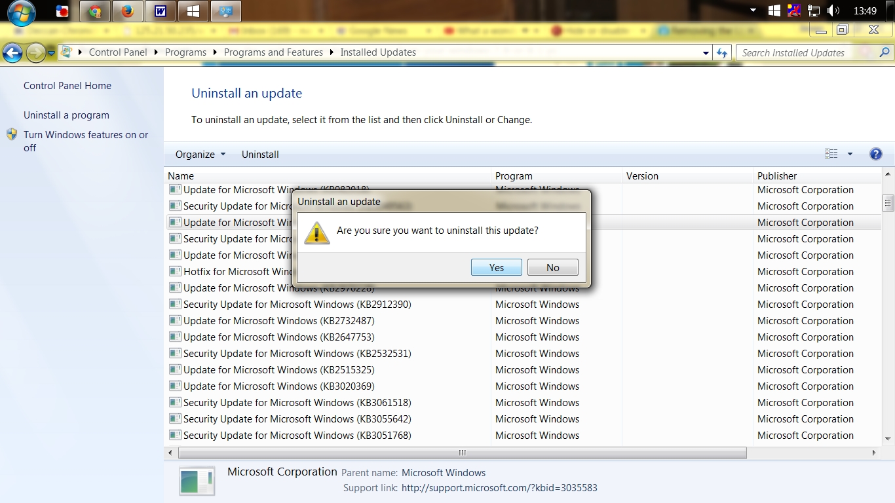This screenshot has height=503, width=895.
Task: Launch Google Chrome from the taskbar
Action: click(x=94, y=10)
